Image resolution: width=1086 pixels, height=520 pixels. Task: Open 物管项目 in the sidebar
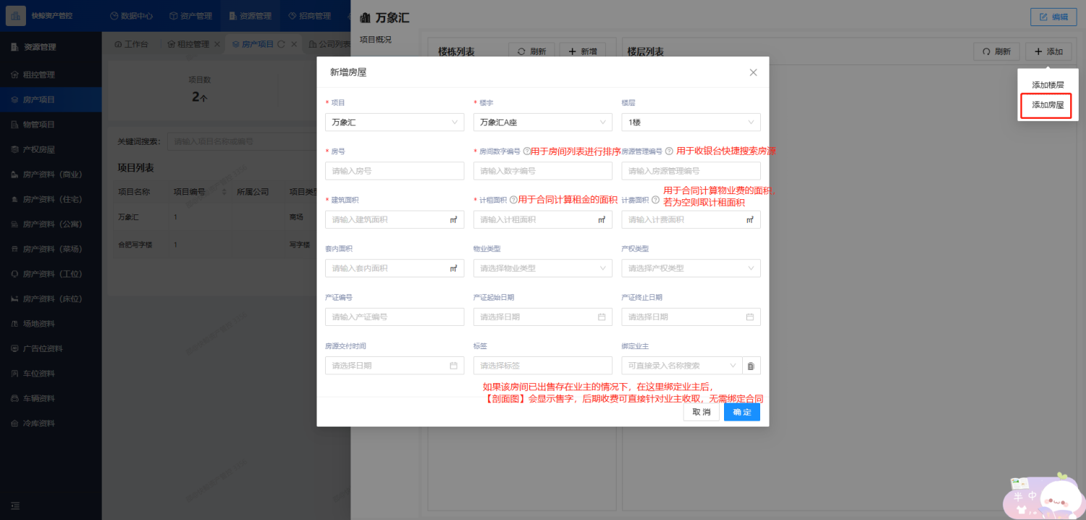pyautogui.click(x=51, y=125)
